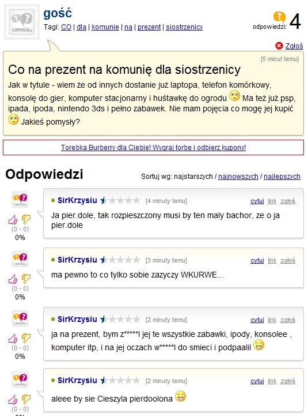
Task: Click the Torebka Burberry advertisement link
Action: point(153,148)
